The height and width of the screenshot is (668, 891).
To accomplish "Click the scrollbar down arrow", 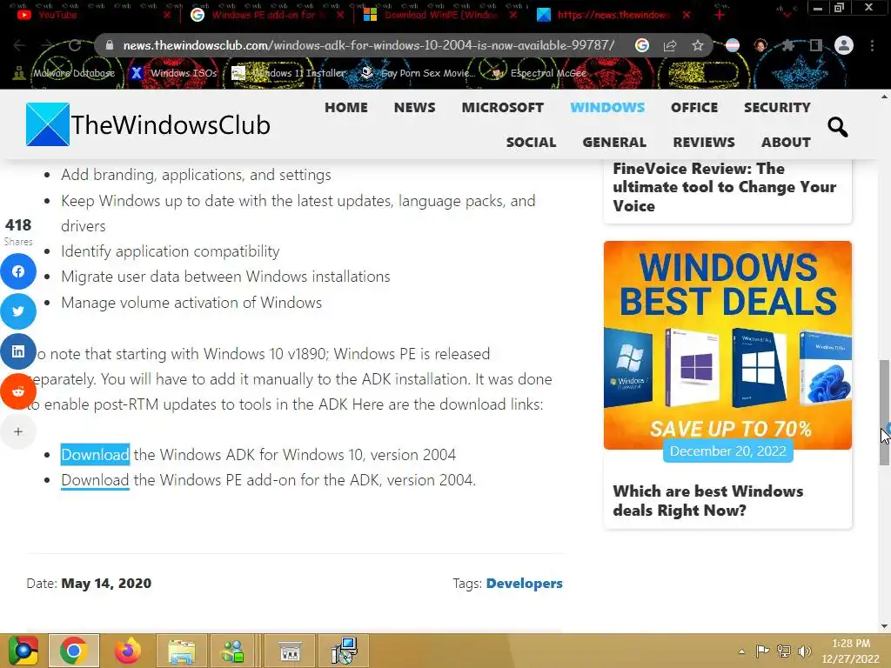I will pos(885,626).
